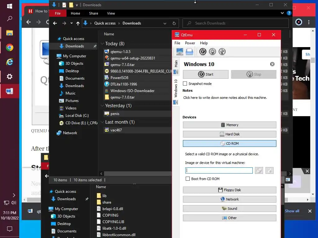Click the volume speaker tray icon
318x238 pixels.
pyautogui.click(x=14, y=203)
